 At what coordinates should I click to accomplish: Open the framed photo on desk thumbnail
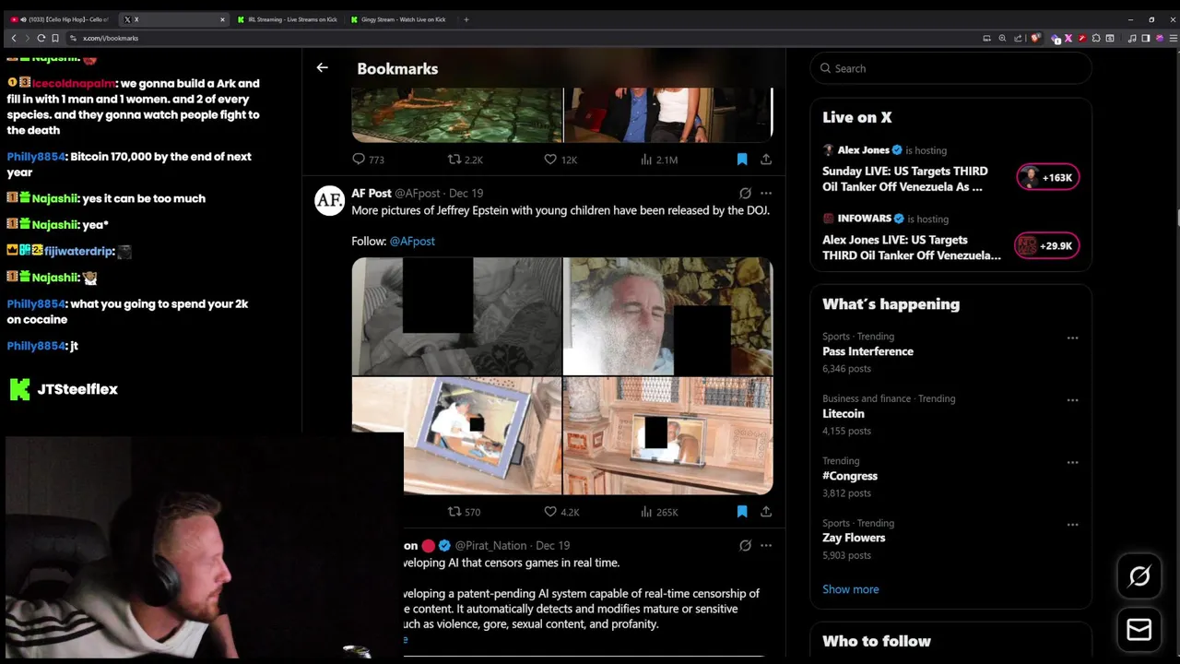[456, 436]
